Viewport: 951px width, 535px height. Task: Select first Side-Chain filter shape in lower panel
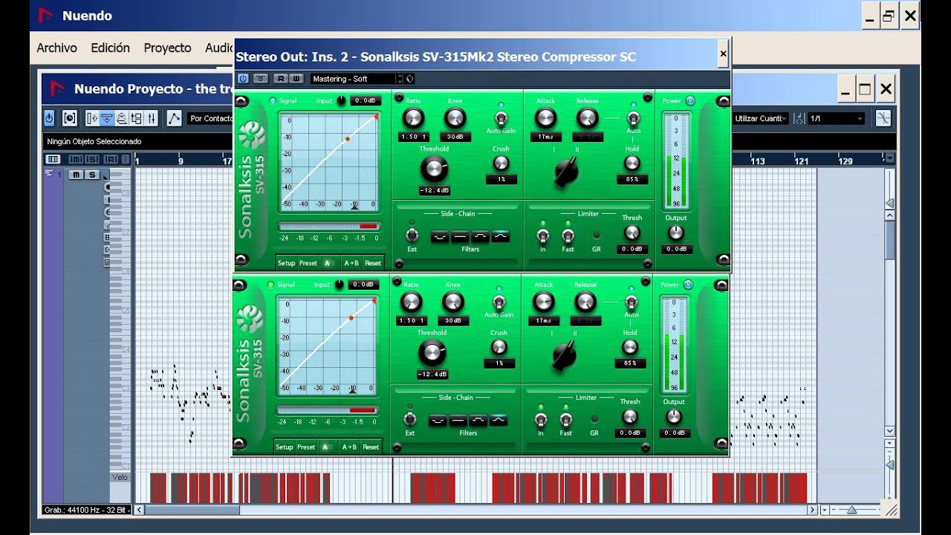438,421
